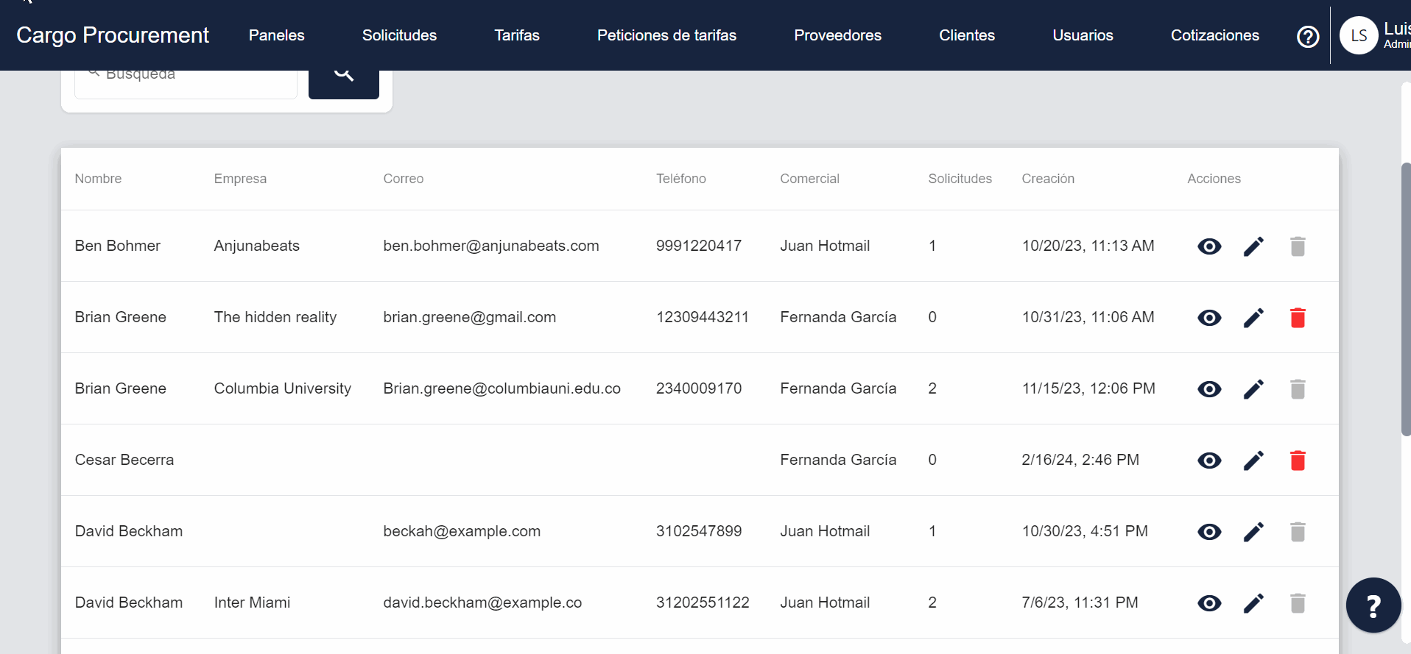Open the help icon in navigation bar
Viewport: 1411px width, 654px height.
pyautogui.click(x=1308, y=36)
